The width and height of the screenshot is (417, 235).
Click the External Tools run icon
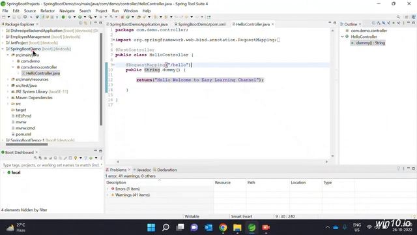coord(90,17)
